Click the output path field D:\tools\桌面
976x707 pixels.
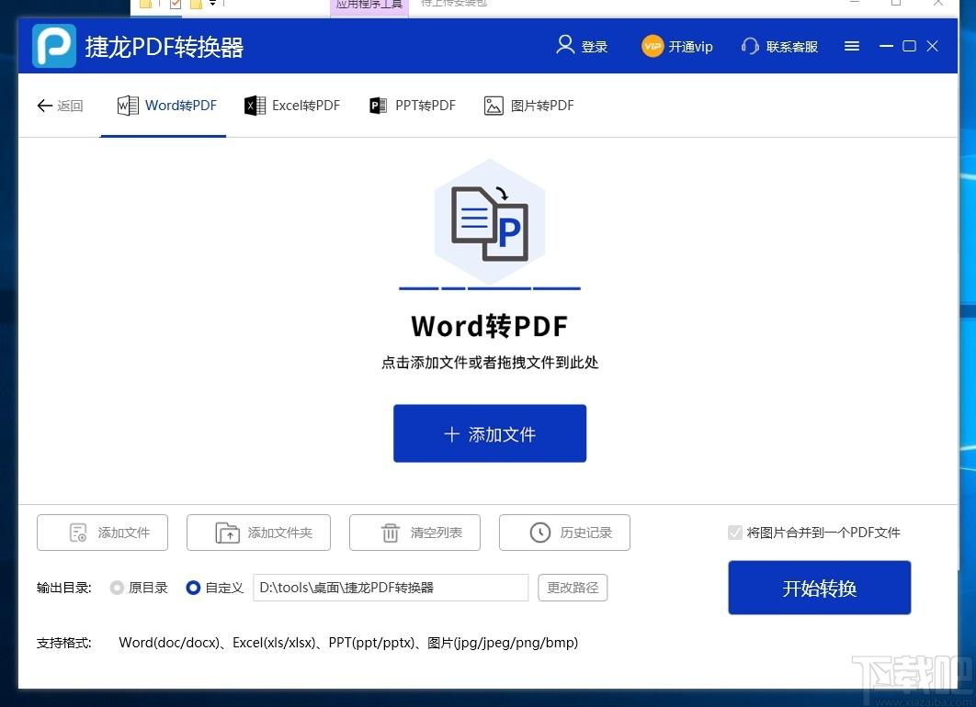(x=391, y=588)
